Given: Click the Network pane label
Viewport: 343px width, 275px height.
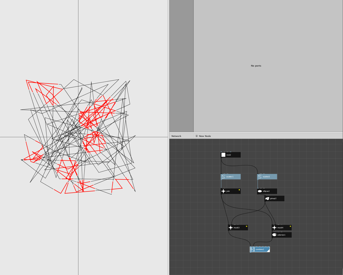Looking at the screenshot, I should tap(176, 136).
